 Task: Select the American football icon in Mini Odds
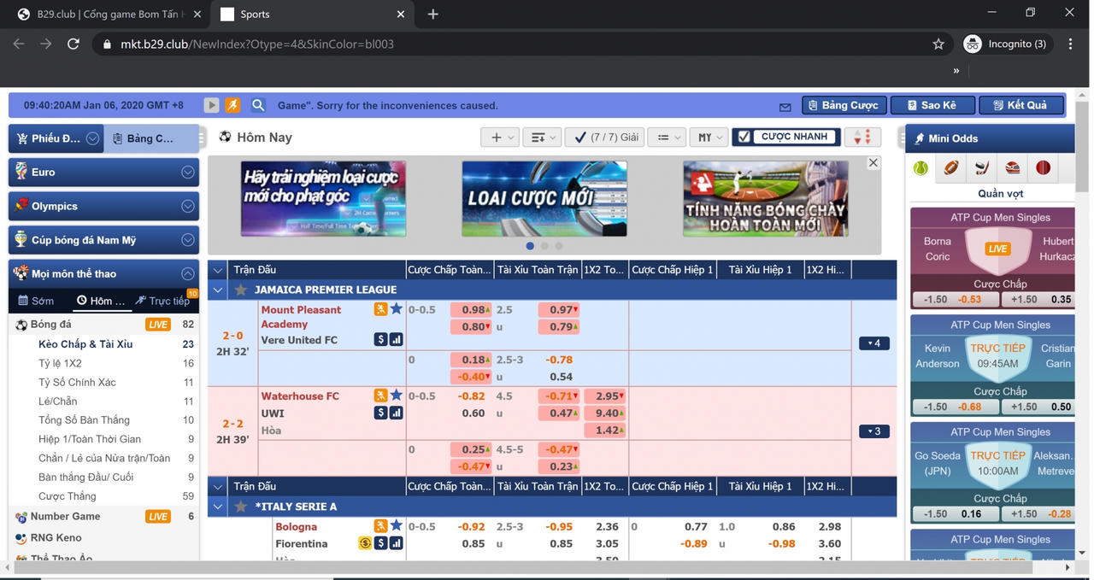(951, 167)
